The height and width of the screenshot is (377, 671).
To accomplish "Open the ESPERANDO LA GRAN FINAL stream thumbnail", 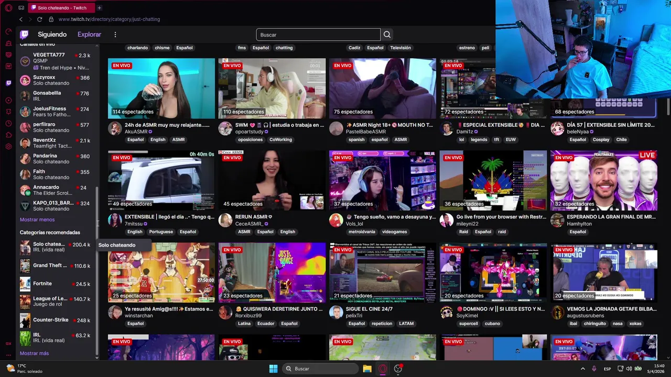I will 603,181.
